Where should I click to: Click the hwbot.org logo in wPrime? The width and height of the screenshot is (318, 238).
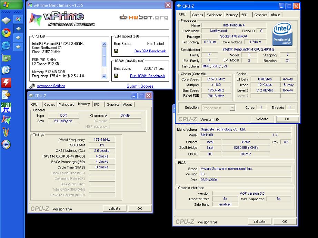[143, 18]
